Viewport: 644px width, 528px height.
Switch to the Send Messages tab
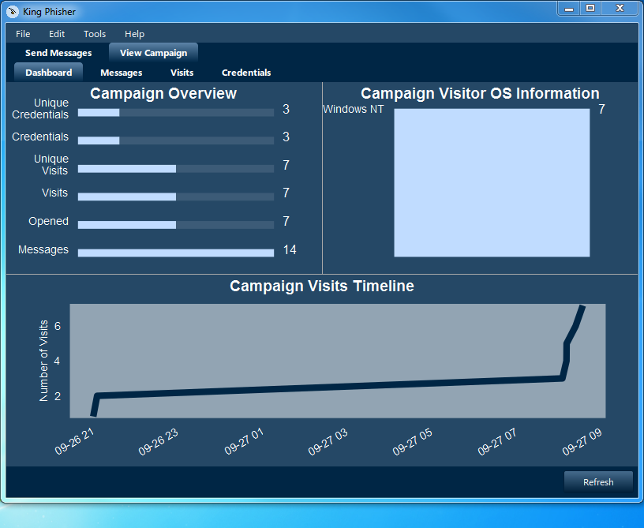(58, 53)
